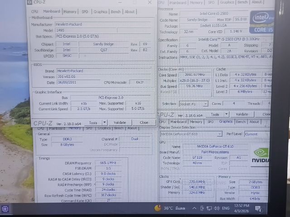This screenshot has height=217, width=290.
Task: Open Task View icon on taskbar
Action: pyautogui.click(x=5, y=209)
